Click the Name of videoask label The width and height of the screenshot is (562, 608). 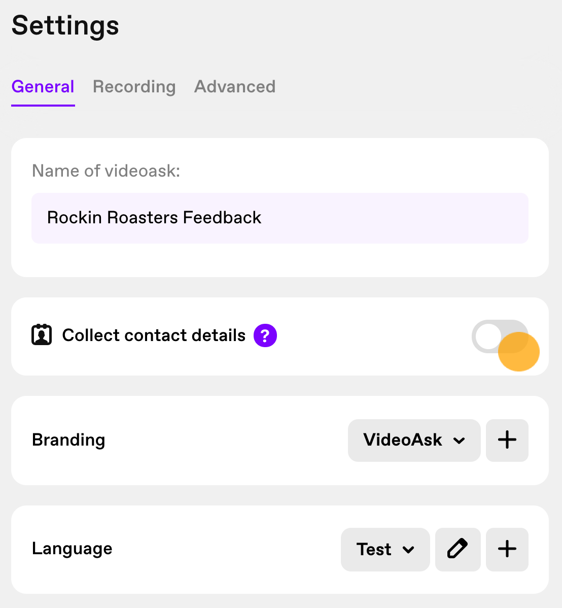pyautogui.click(x=106, y=171)
